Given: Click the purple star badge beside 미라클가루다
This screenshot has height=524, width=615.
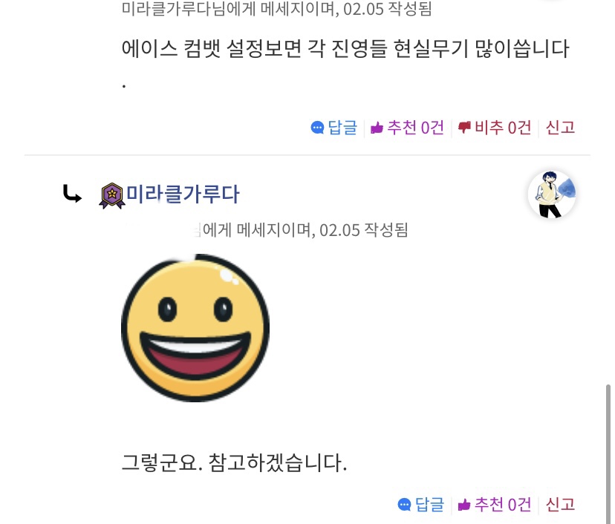Looking at the screenshot, I should point(112,195).
